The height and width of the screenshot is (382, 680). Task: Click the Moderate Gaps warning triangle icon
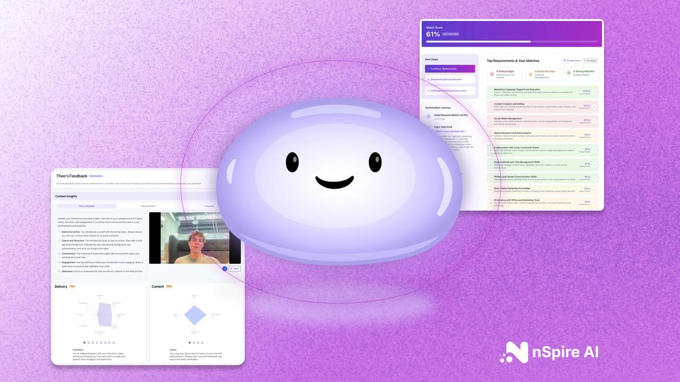coord(530,74)
